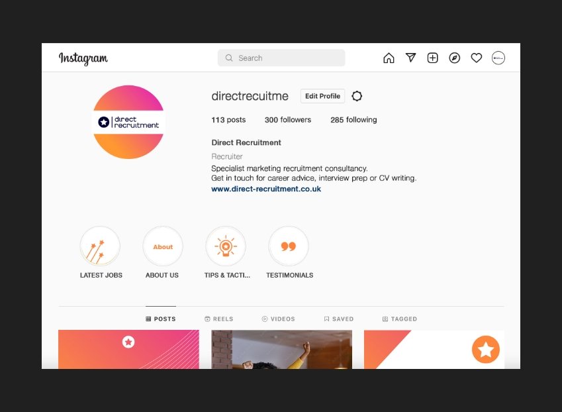Click the Instagram logo
Image resolution: width=562 pixels, height=412 pixels.
pos(83,58)
